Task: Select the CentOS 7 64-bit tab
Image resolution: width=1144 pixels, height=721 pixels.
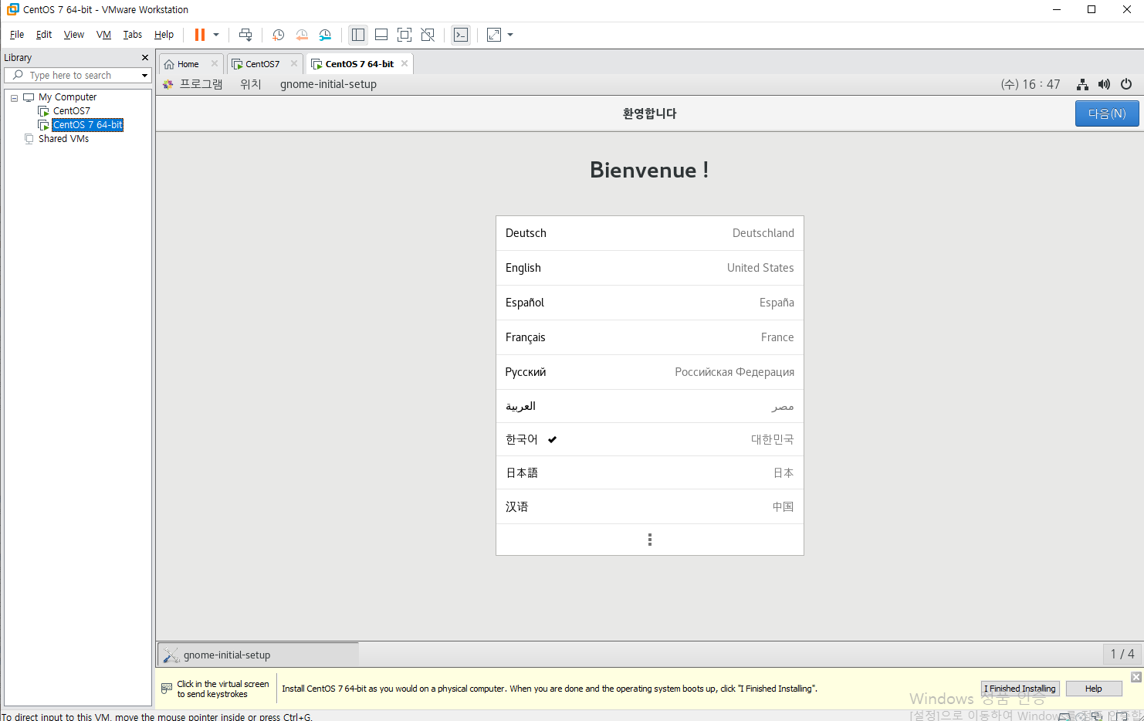Action: (x=359, y=64)
